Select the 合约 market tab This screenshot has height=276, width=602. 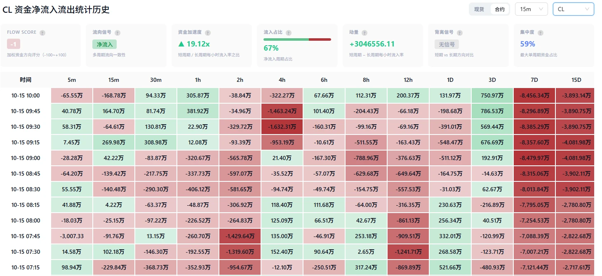tap(500, 9)
